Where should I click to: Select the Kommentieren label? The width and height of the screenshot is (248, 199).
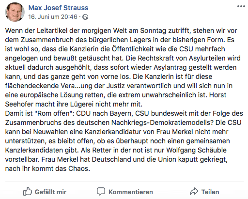pyautogui.click(x=131, y=192)
